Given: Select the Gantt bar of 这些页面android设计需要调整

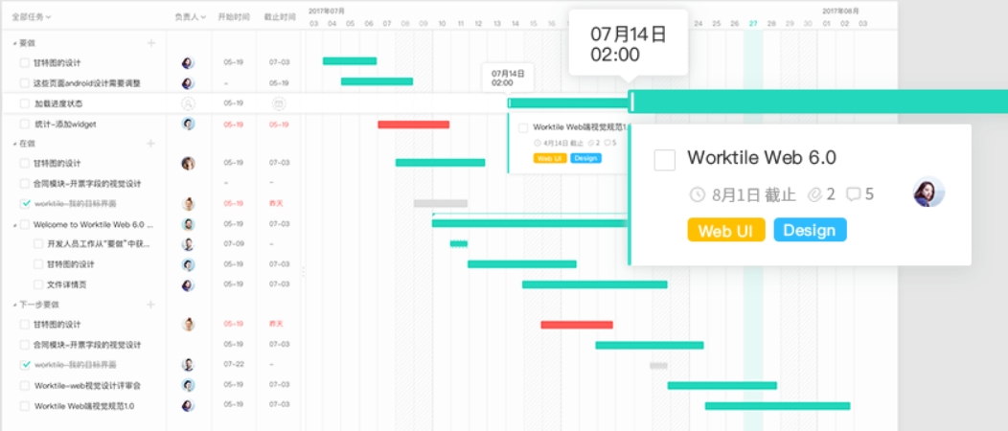Looking at the screenshot, I should tap(377, 81).
